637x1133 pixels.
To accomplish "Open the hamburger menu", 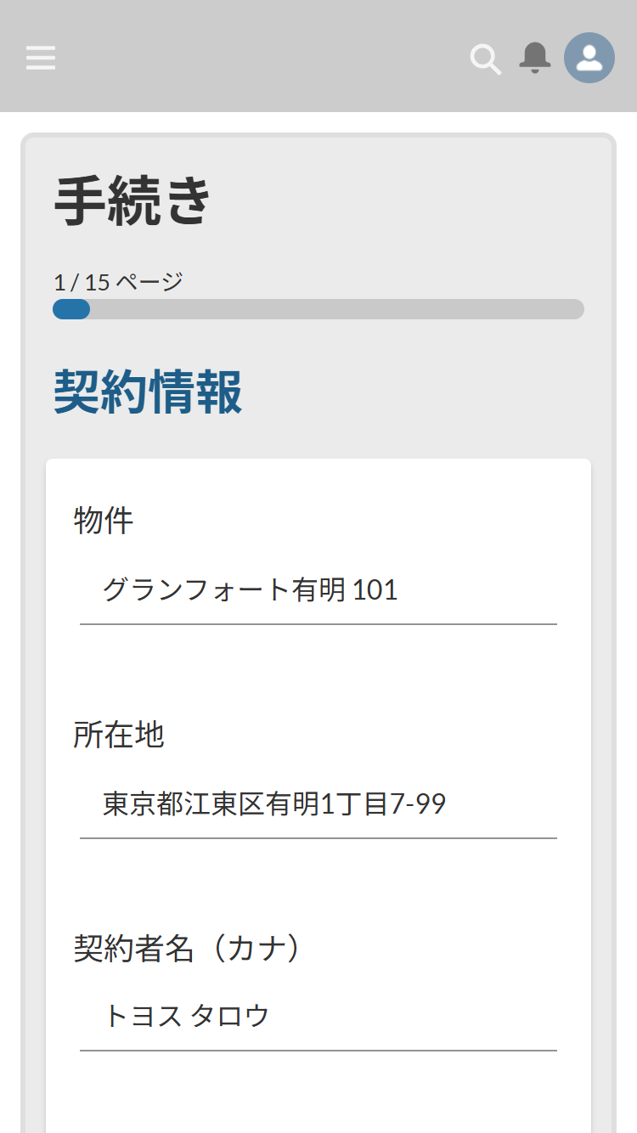I will 41,58.
